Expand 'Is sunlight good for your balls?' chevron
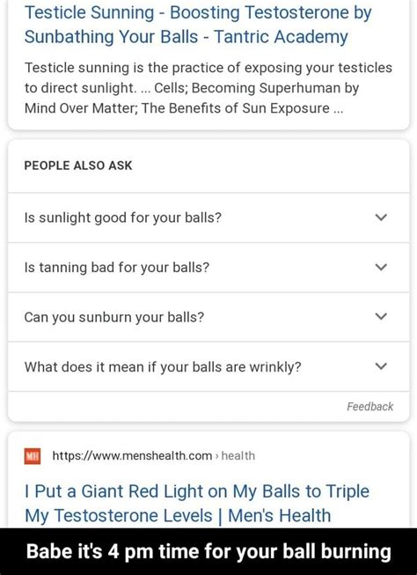The width and height of the screenshot is (417, 575). click(381, 217)
